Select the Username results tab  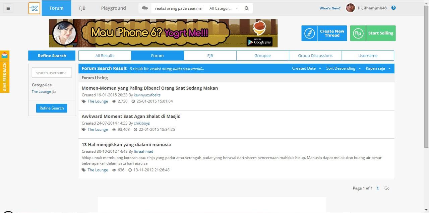click(x=368, y=56)
